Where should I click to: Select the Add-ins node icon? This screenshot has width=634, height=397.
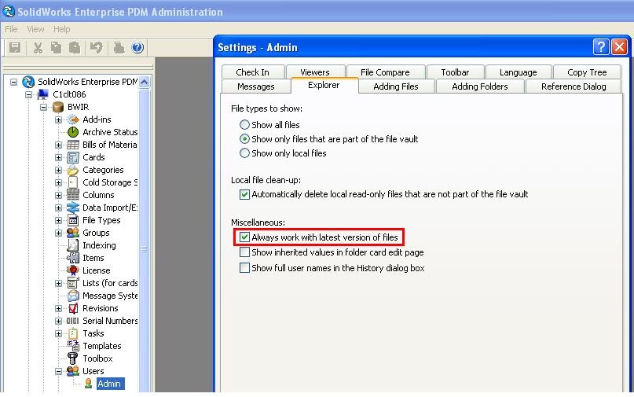73,119
